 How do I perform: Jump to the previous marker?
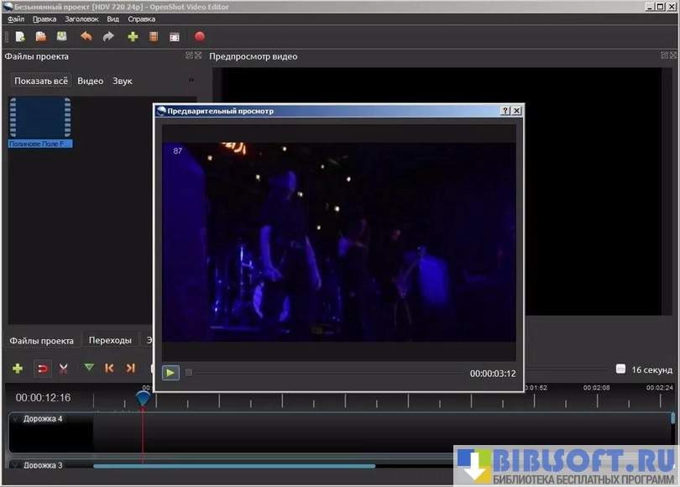(109, 368)
